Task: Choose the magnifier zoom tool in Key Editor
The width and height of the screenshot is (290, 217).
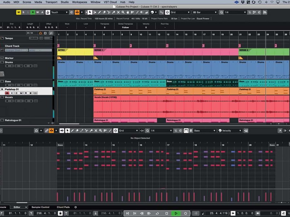Action: (x=101, y=131)
